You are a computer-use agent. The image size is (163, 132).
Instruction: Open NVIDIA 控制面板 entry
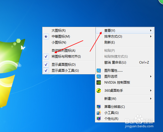click(x=125, y=82)
